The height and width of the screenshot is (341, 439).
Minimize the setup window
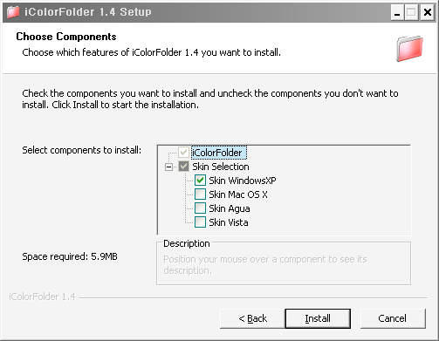(x=397, y=12)
